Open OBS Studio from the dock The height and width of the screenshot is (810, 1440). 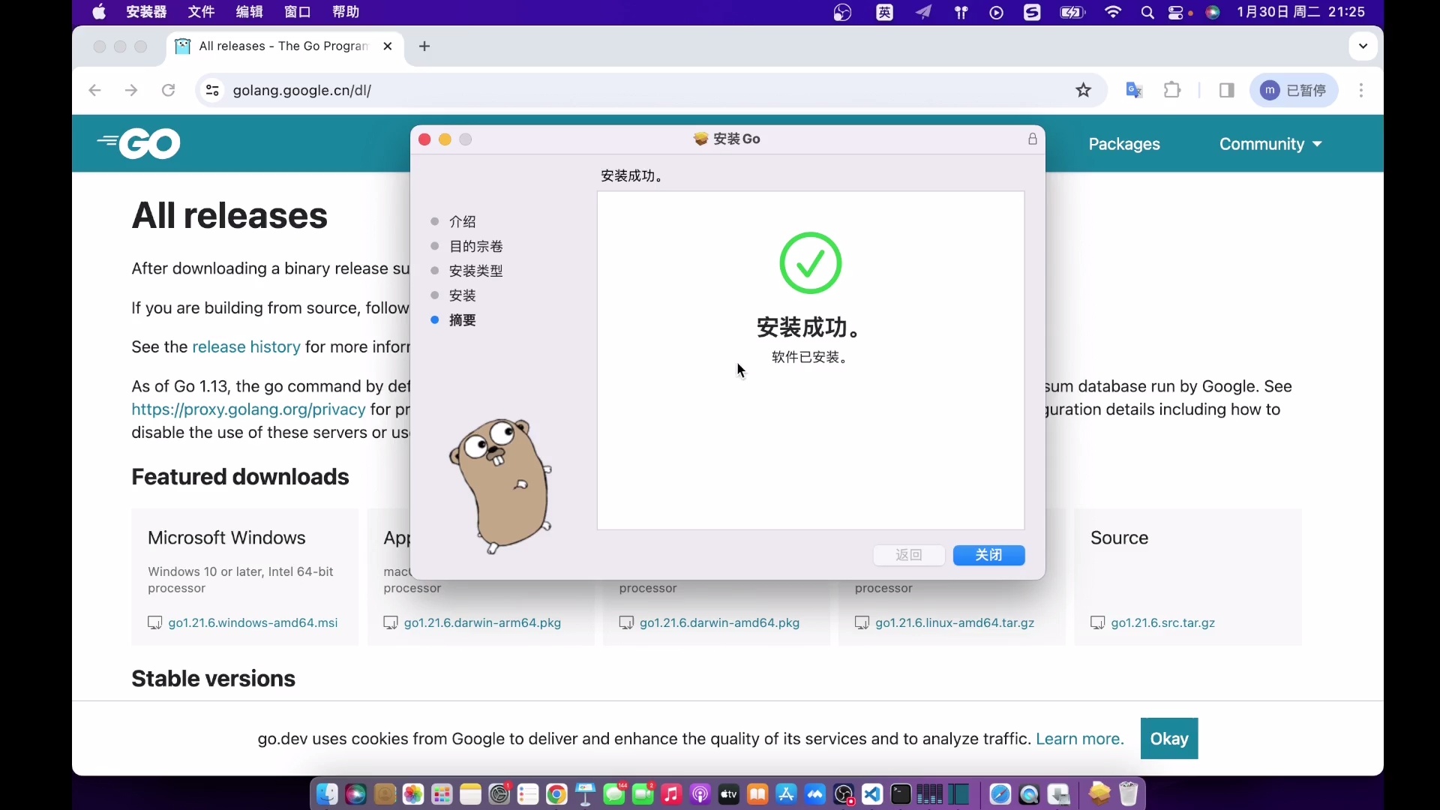[x=844, y=794]
